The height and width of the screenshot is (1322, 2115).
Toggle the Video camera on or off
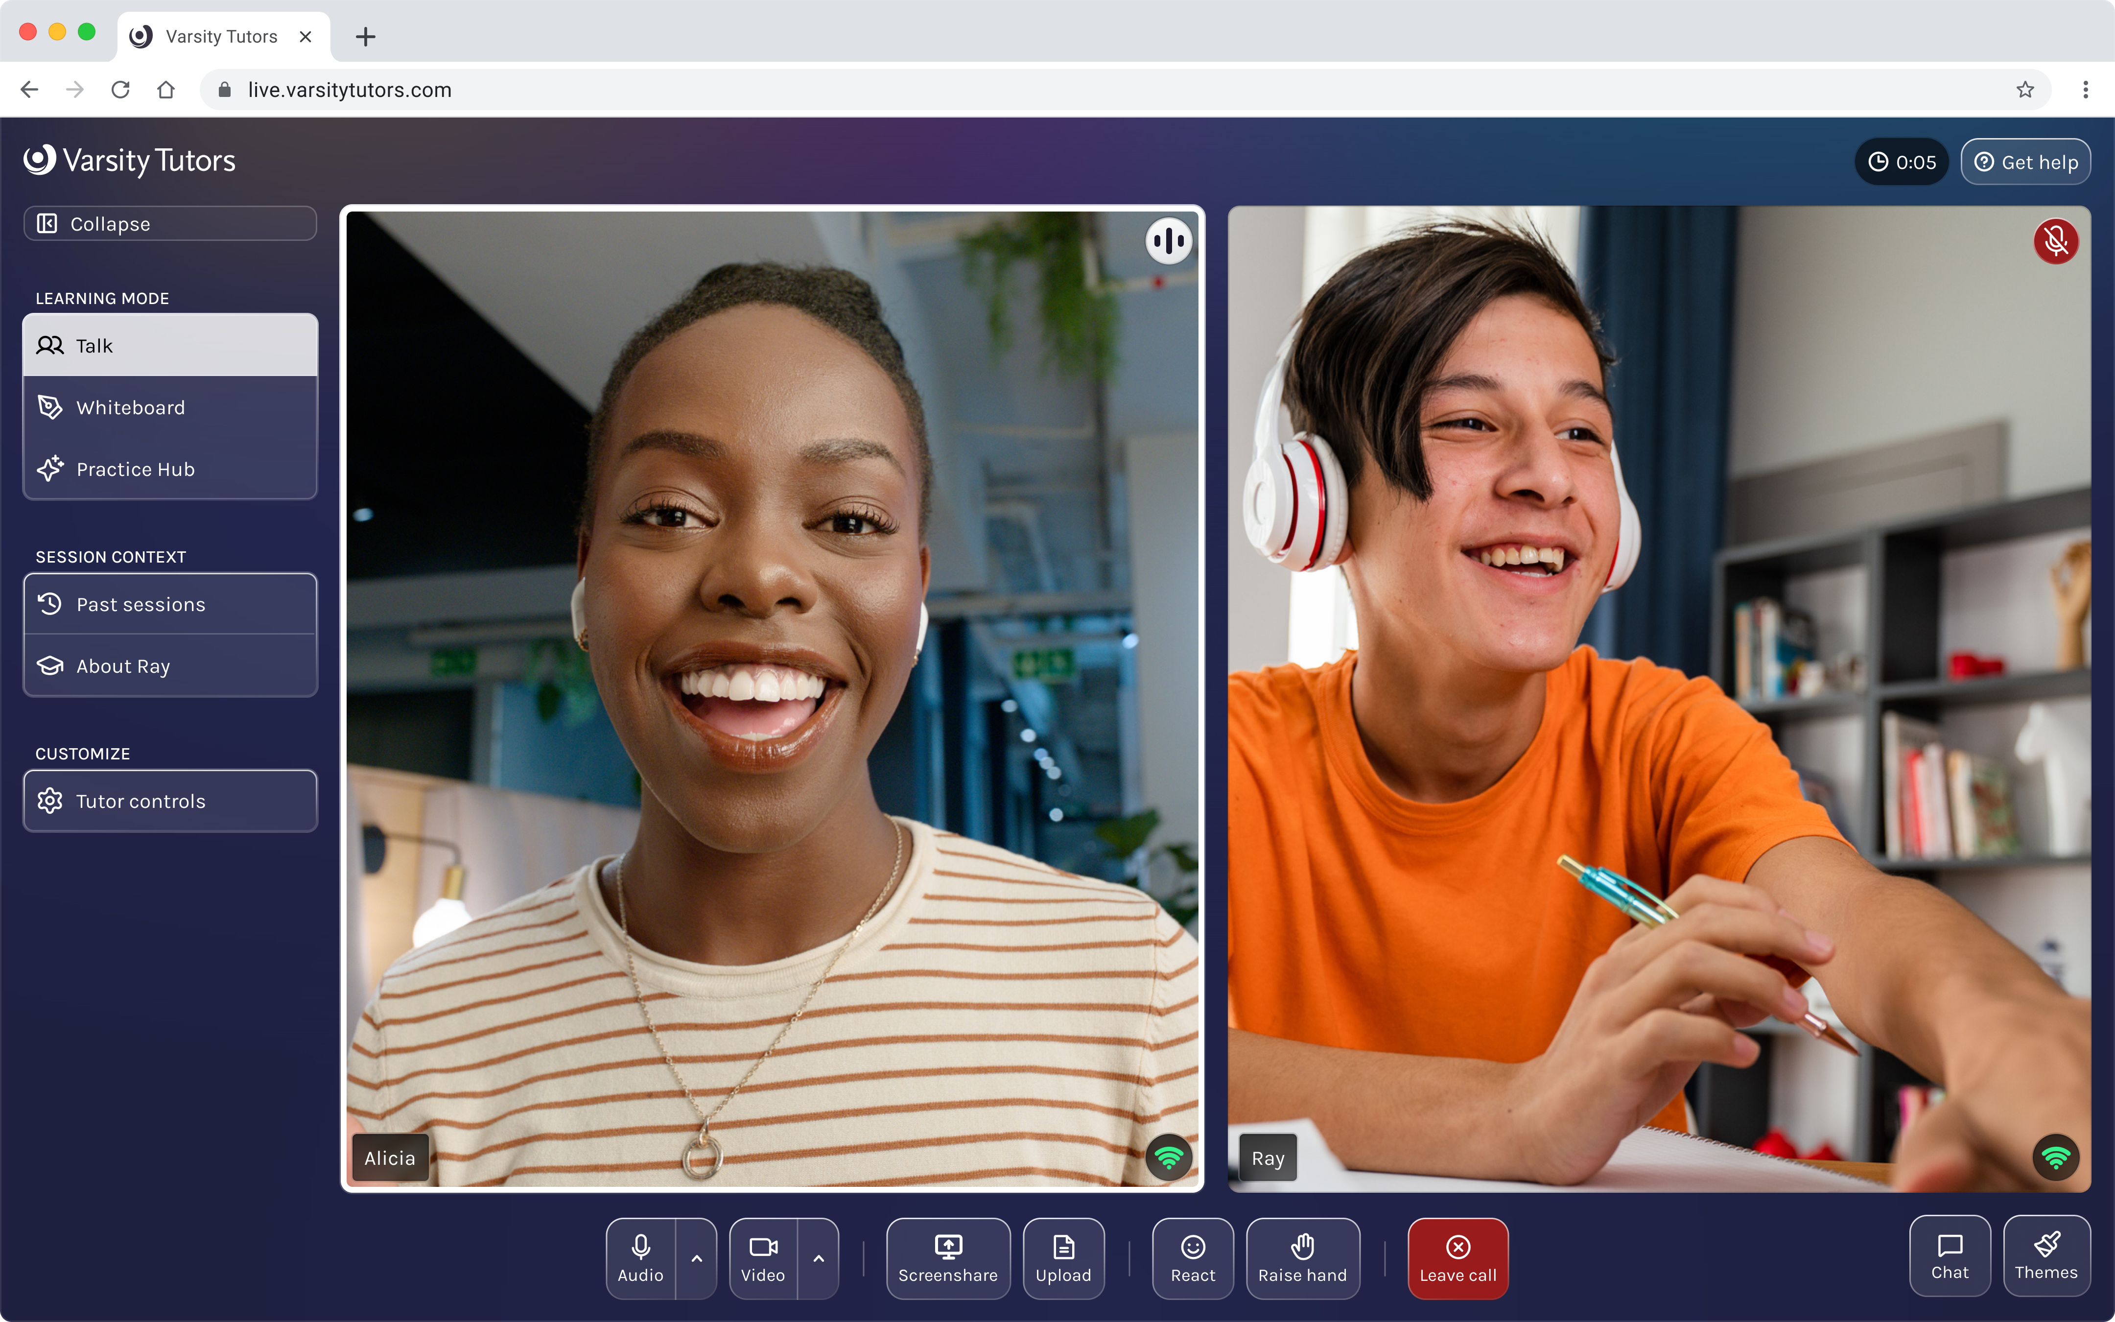point(762,1257)
